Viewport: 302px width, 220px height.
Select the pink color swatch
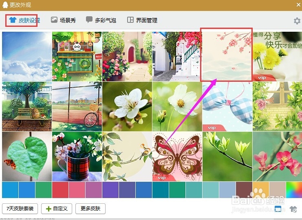point(77,190)
